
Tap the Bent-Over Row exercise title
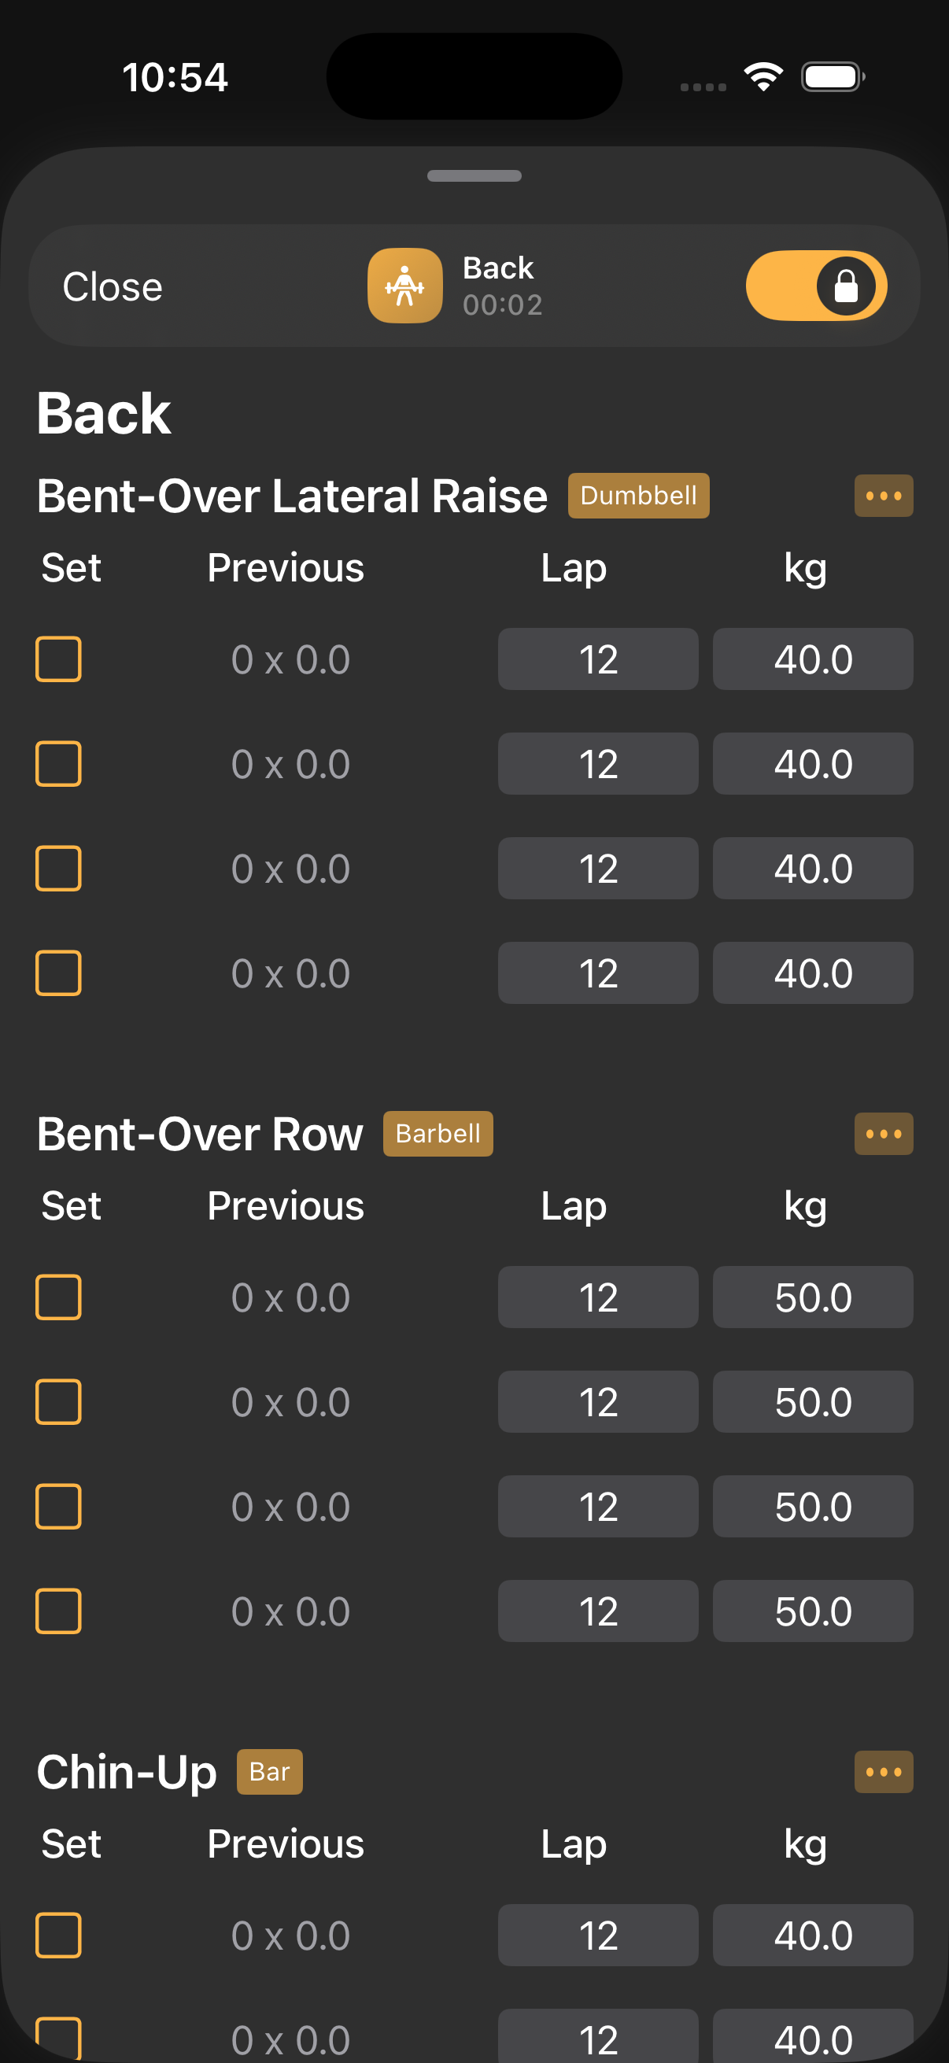[x=199, y=1132]
